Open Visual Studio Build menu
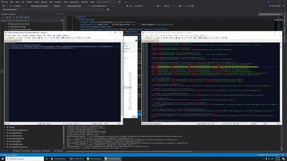This screenshot has width=287, height=161. (37, 2)
